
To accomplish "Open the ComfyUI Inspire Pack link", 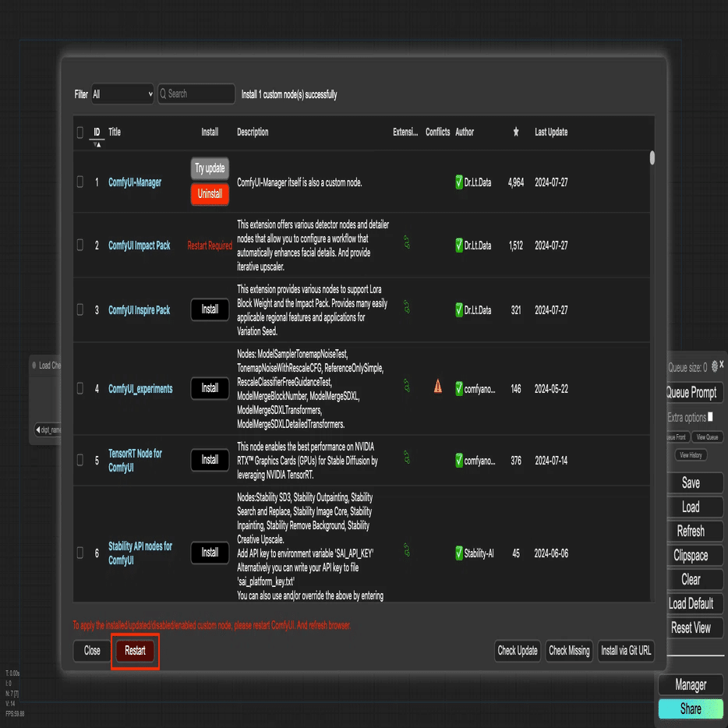I will click(139, 309).
